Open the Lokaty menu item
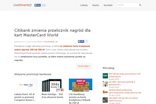The width and height of the screenshot is (156, 104). (x=84, y=5)
